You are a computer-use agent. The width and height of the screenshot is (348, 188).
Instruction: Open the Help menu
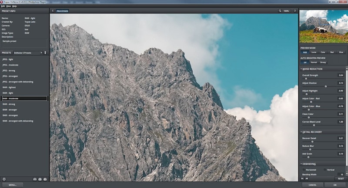pyautogui.click(x=15, y=6)
